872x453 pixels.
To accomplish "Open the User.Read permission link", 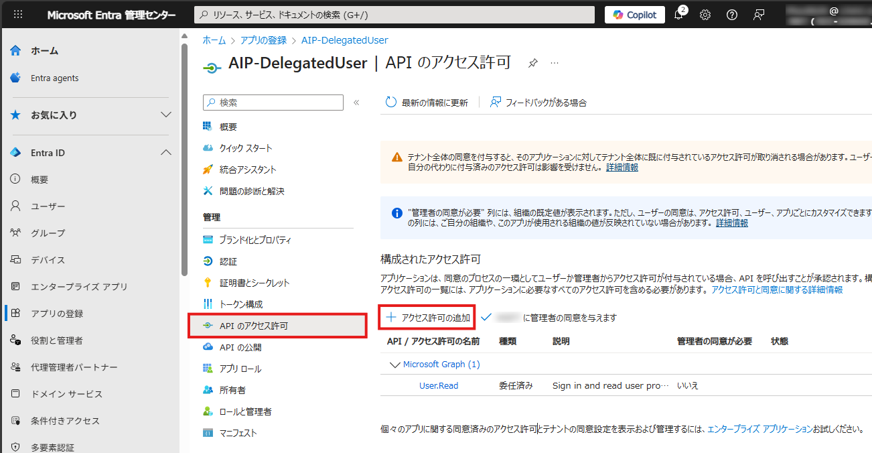I will (x=439, y=386).
